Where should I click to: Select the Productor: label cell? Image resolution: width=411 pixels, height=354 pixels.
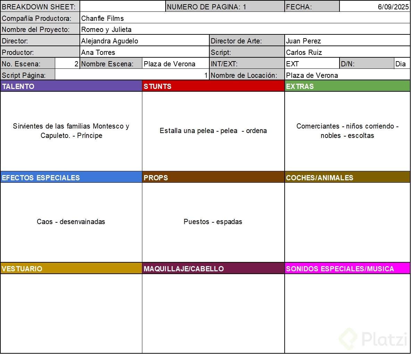40,52
